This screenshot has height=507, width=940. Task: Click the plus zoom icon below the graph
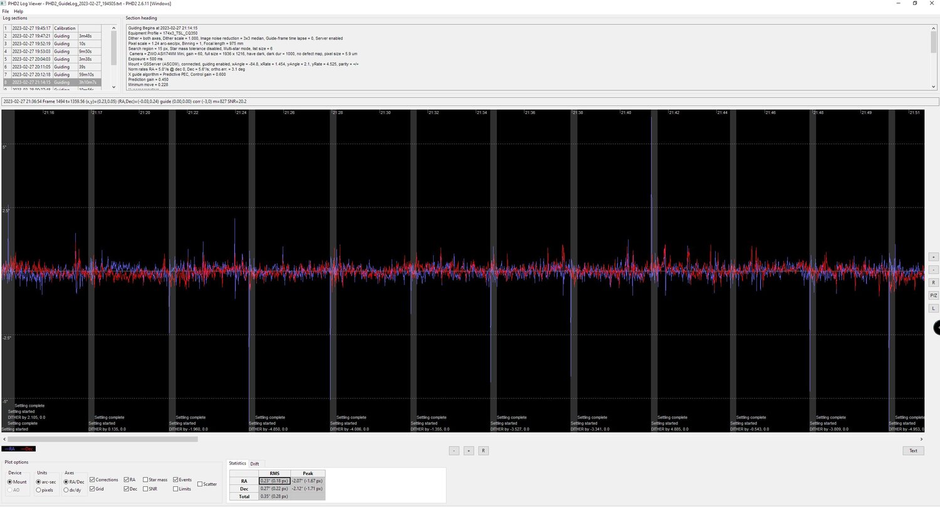(x=467, y=451)
